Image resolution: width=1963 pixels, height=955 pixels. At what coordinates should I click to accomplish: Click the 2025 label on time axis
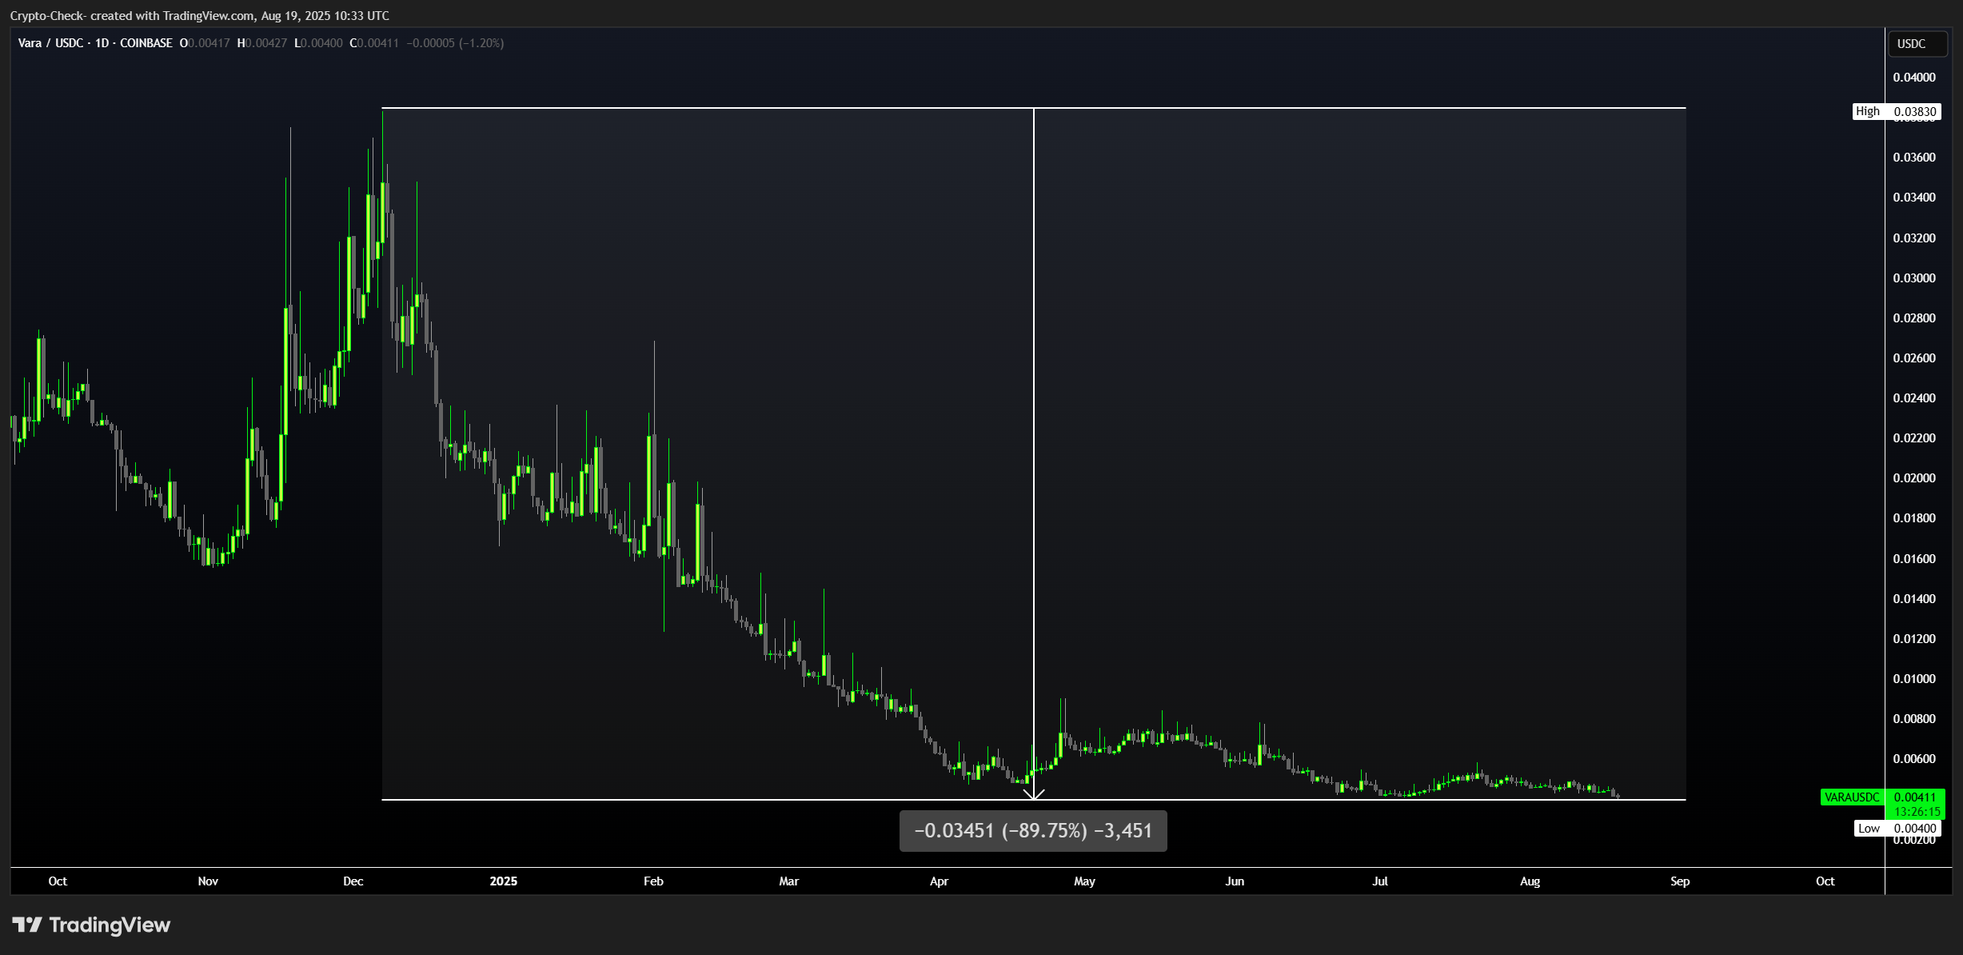pyautogui.click(x=504, y=881)
